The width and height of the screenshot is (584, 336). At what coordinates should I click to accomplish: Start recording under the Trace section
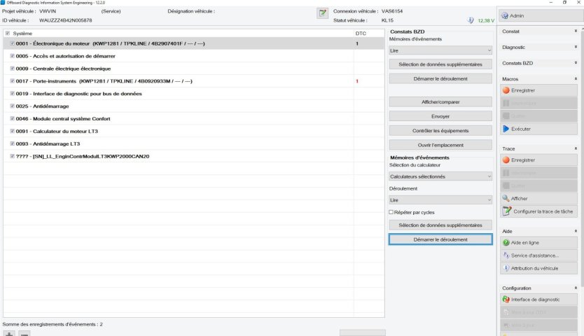point(538,160)
